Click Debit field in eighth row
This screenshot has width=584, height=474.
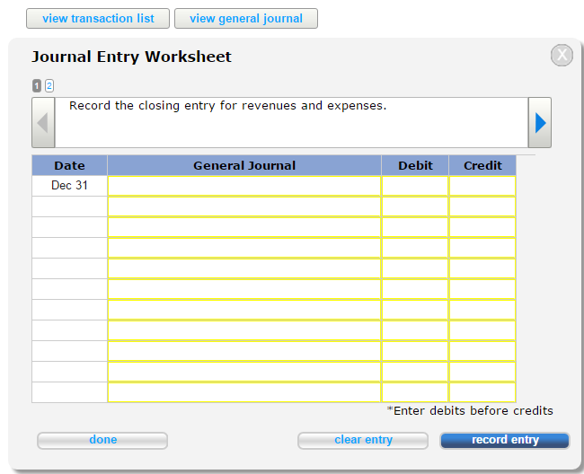[x=415, y=330]
